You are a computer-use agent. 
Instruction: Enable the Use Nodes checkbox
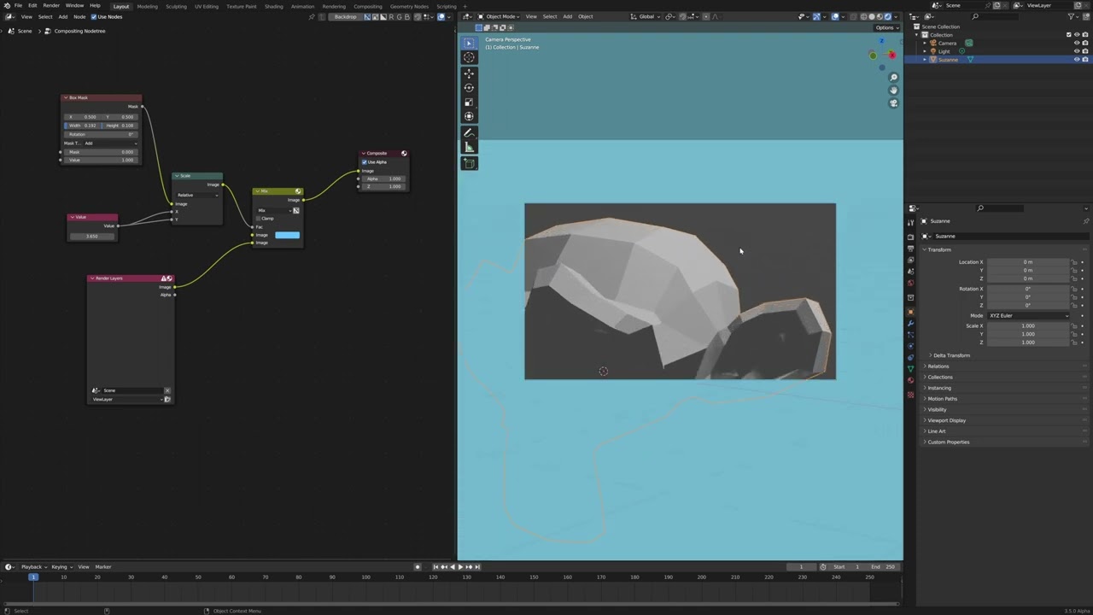tap(94, 17)
